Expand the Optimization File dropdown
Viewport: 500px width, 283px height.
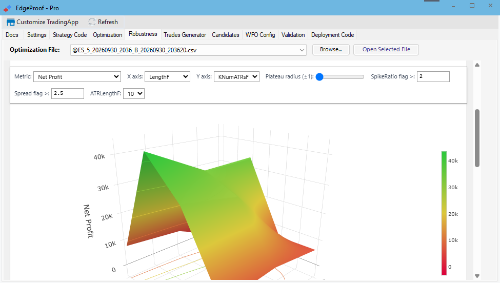302,50
